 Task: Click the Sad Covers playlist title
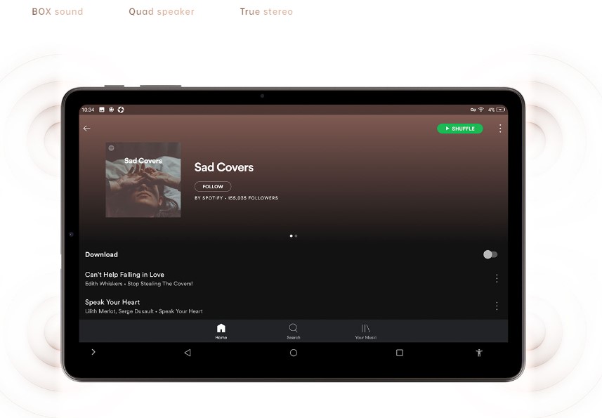[224, 167]
